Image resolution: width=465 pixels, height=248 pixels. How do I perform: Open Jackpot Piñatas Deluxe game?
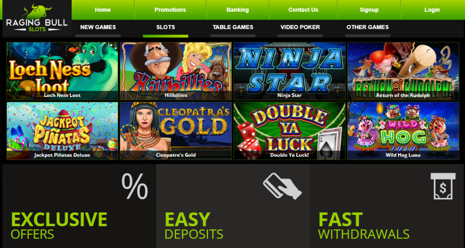62,131
